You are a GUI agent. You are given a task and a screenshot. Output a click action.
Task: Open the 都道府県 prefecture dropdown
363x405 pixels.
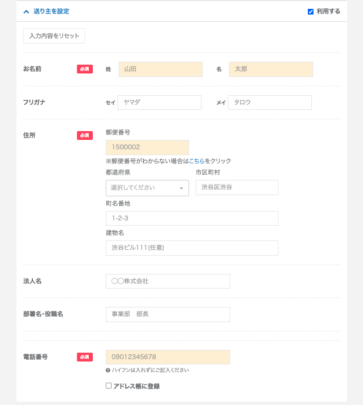tap(147, 188)
